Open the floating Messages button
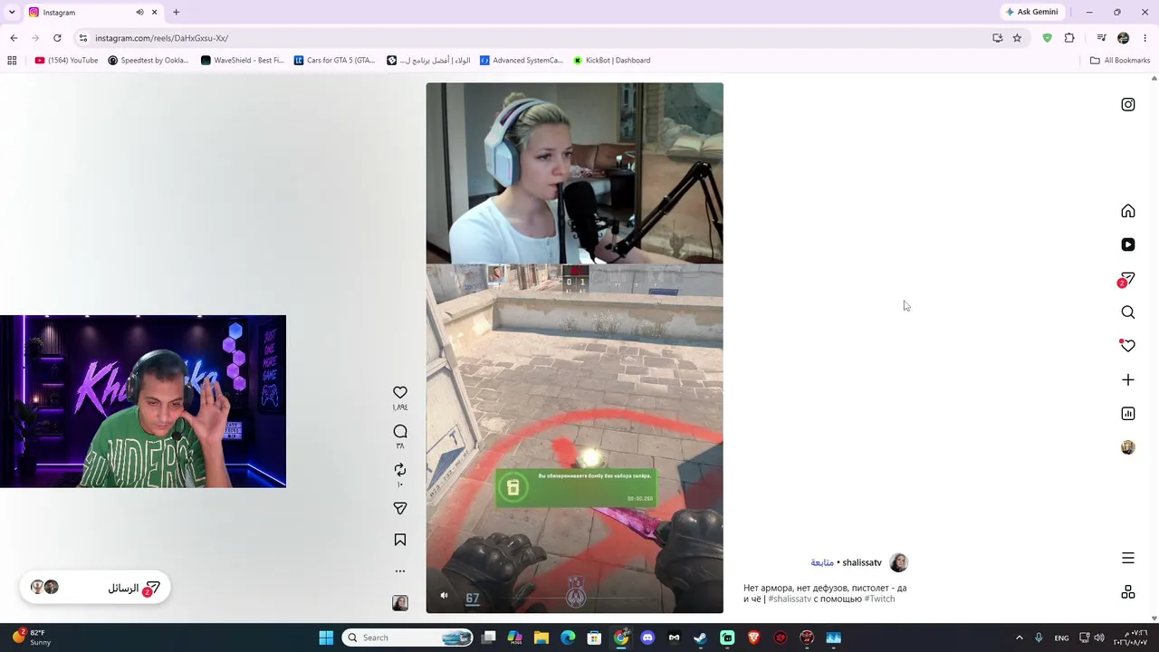This screenshot has width=1159, height=652. pos(95,588)
